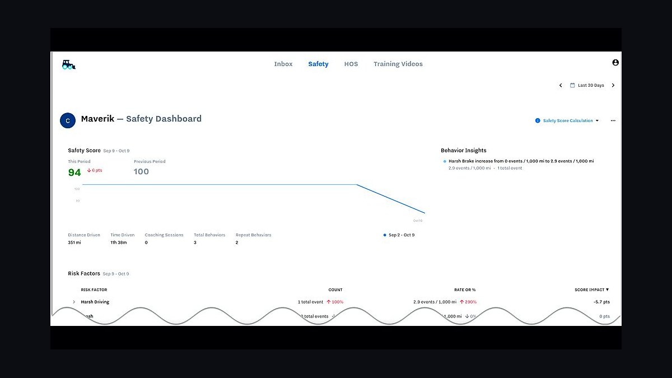
Task: Open the three-dot more options menu
Action: (x=613, y=120)
